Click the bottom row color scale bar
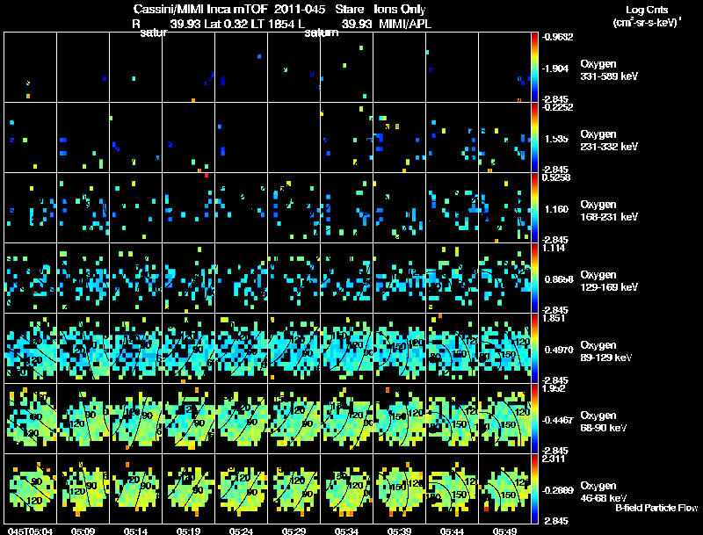 tap(534, 488)
